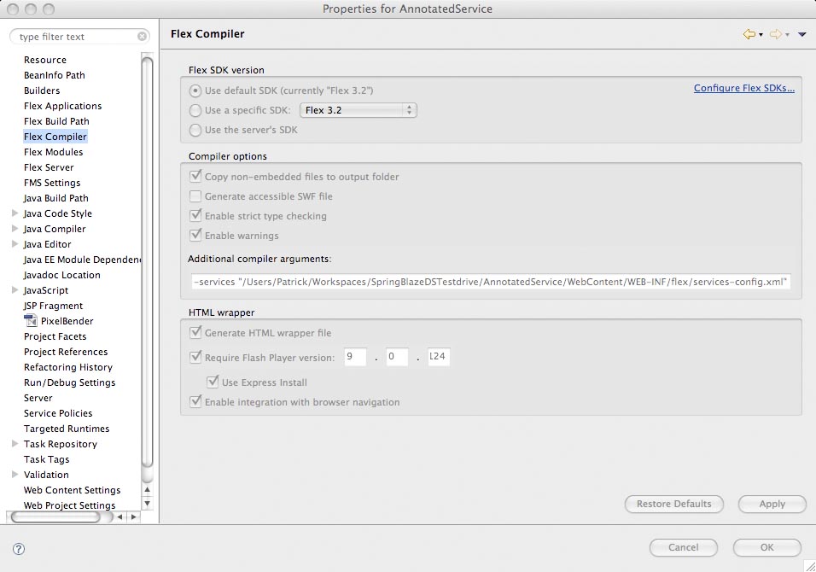This screenshot has width=816, height=572.
Task: Select FMS Settings item
Action: pyautogui.click(x=52, y=183)
